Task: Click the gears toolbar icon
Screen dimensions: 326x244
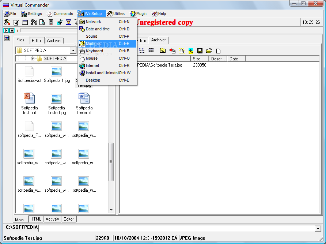Action: tap(34, 22)
